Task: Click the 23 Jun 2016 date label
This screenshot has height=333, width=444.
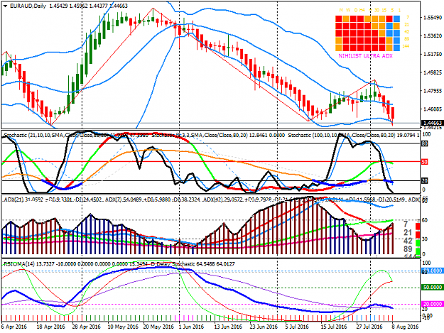Action: 264,327
